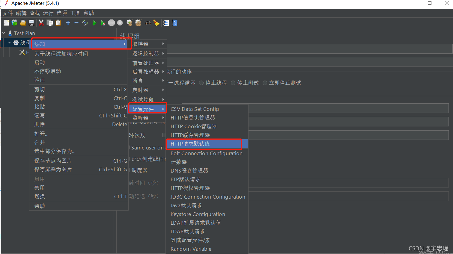
Task: Select the 立即停止测试 radio button
Action: [x=265, y=83]
